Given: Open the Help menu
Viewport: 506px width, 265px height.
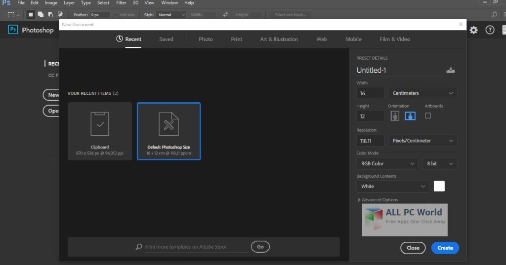Looking at the screenshot, I should tap(189, 3).
